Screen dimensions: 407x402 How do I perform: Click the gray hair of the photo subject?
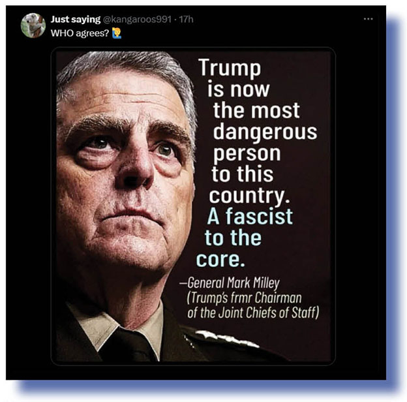[x=125, y=63]
